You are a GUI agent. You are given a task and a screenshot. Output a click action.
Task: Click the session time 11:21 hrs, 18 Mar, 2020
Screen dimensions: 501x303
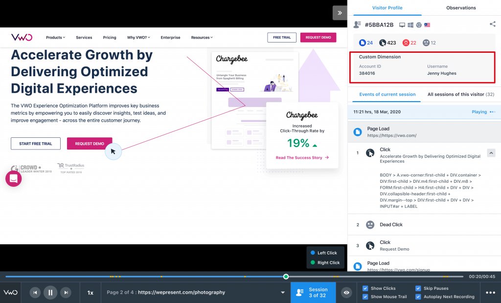377,112
